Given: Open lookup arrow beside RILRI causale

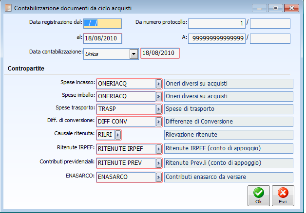Looking at the screenshot, I should 118,135.
